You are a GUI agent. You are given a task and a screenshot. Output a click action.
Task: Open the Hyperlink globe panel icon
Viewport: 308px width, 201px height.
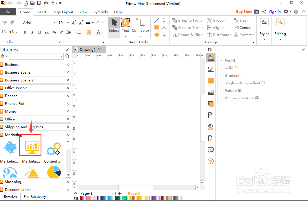point(211,127)
